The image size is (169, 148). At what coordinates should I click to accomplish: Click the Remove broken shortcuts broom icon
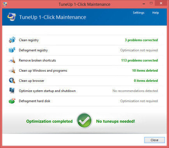click(12, 60)
